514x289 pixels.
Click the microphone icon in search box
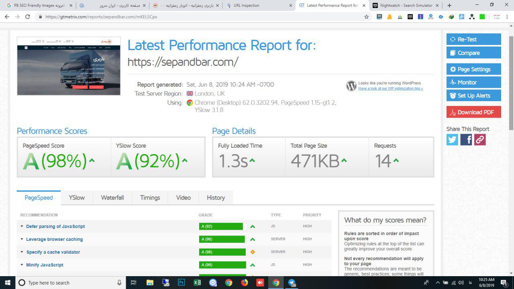(119, 283)
